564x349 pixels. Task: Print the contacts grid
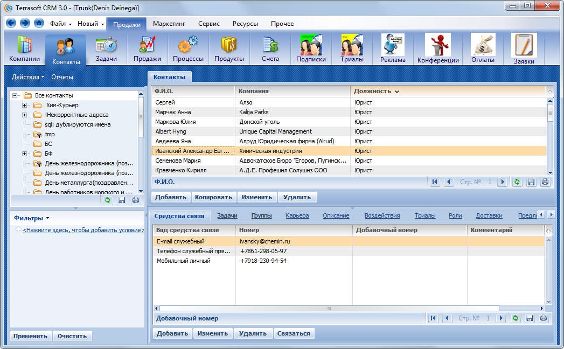tap(545, 182)
